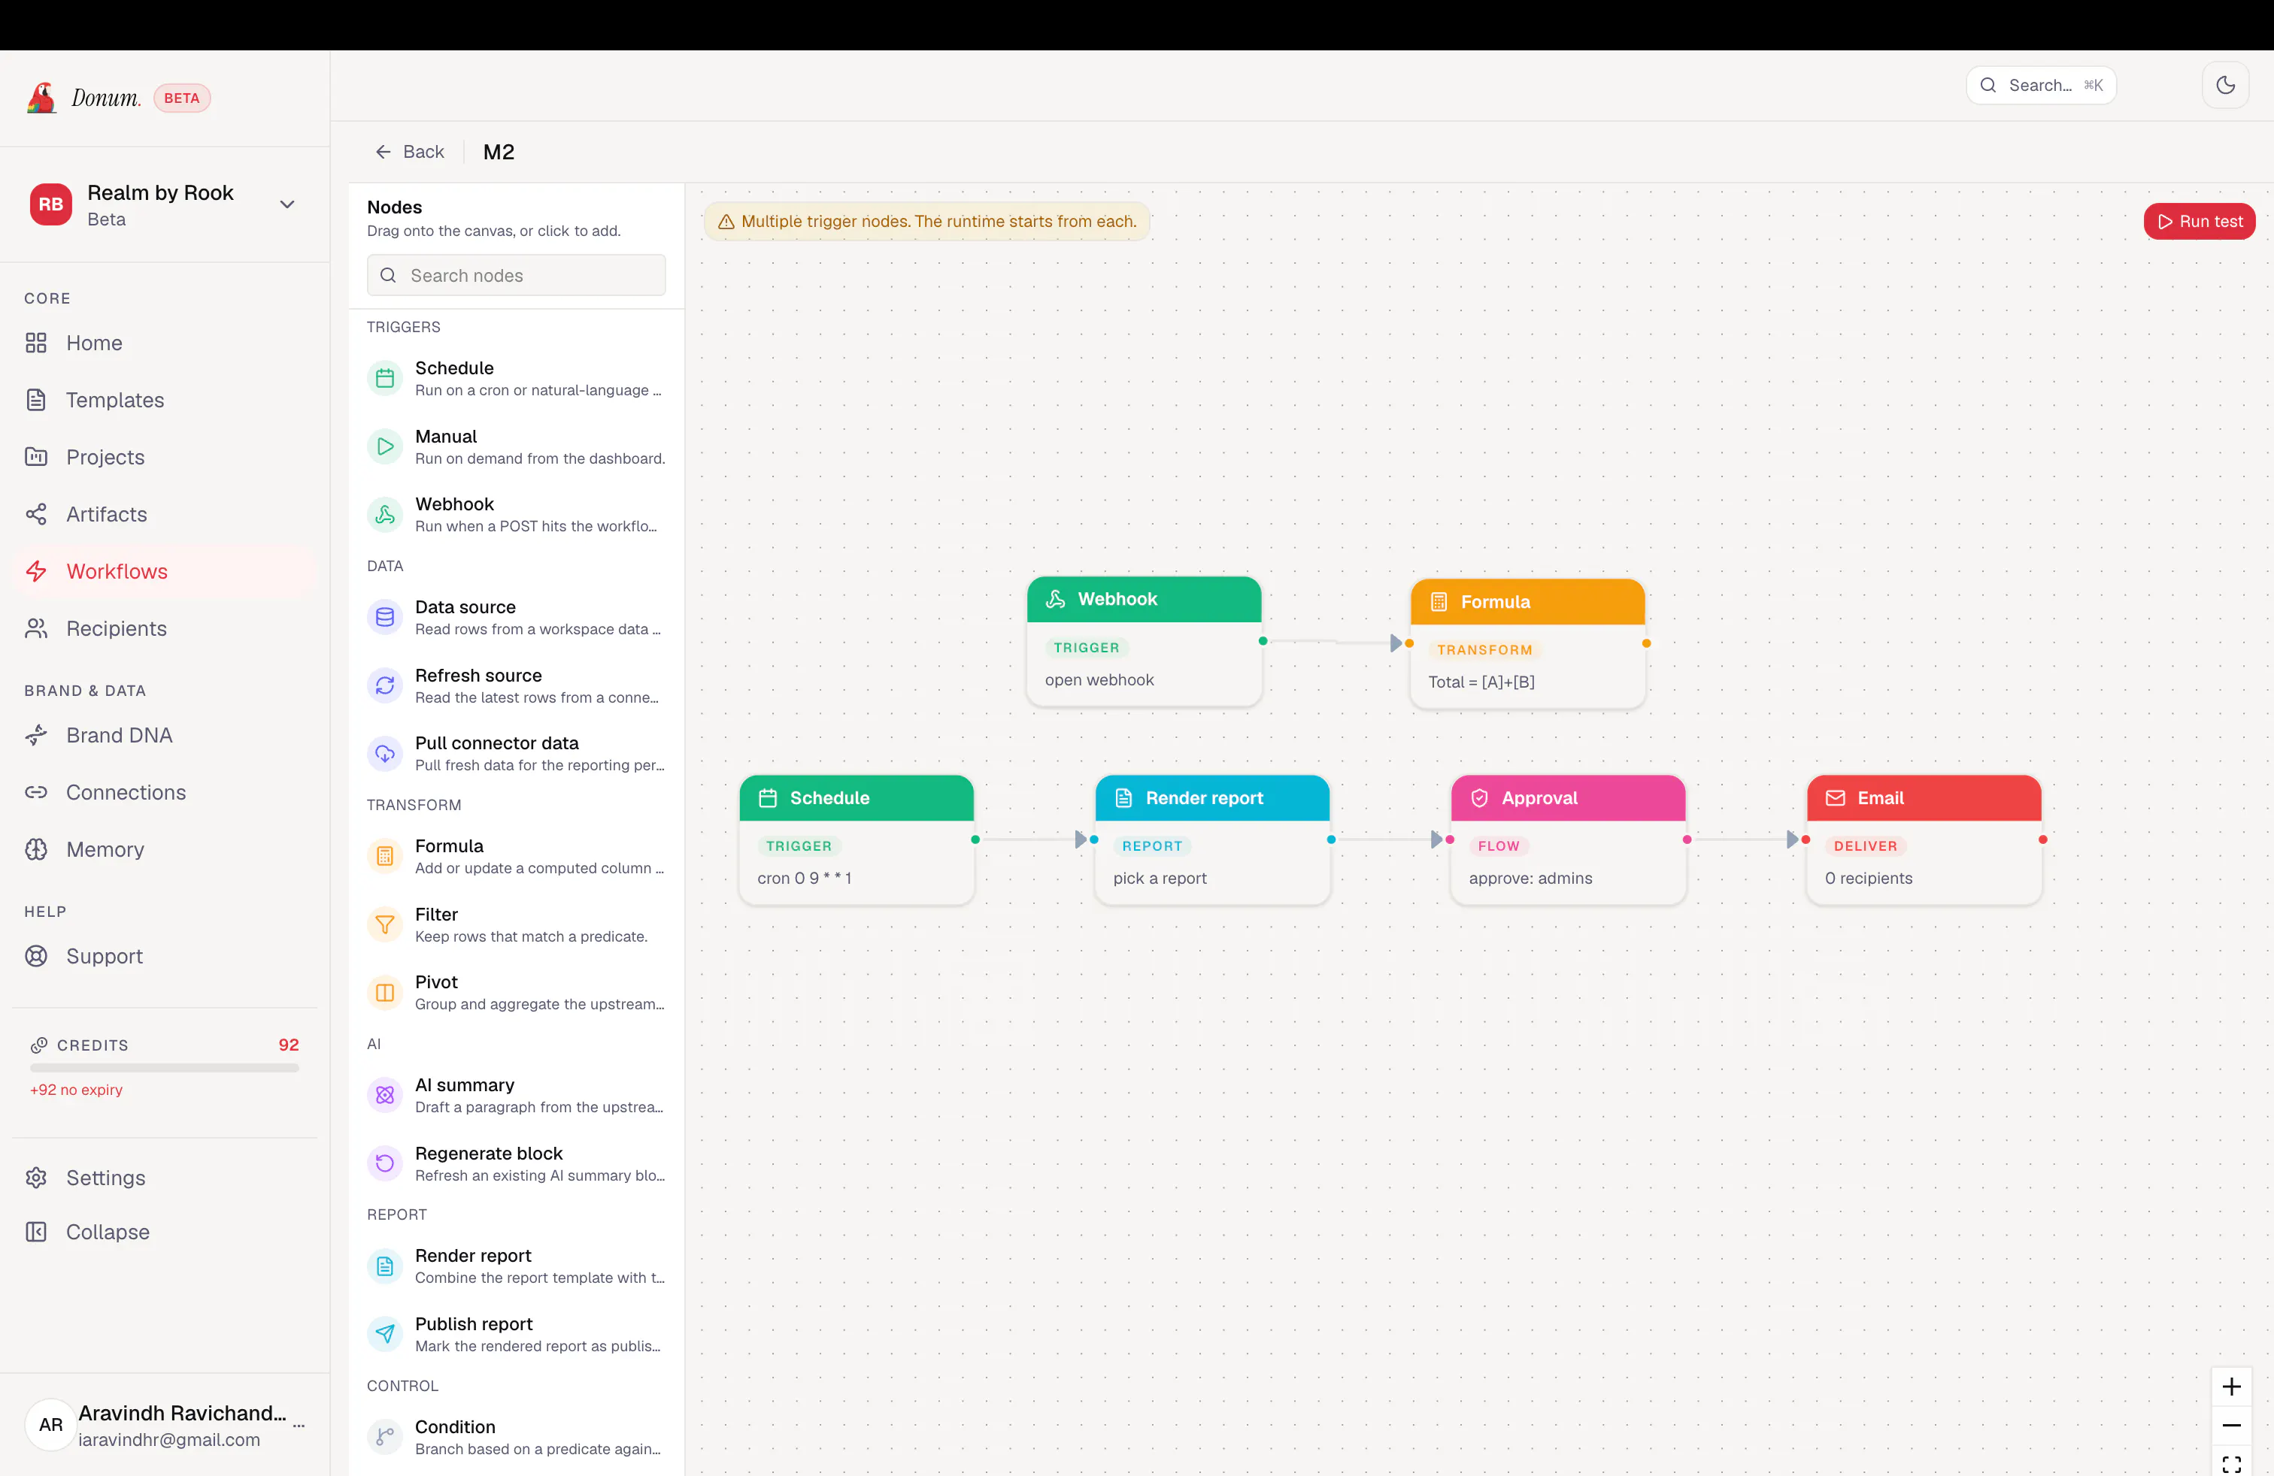2274x1476 pixels.
Task: Click the Search nodes field
Action: (x=516, y=275)
